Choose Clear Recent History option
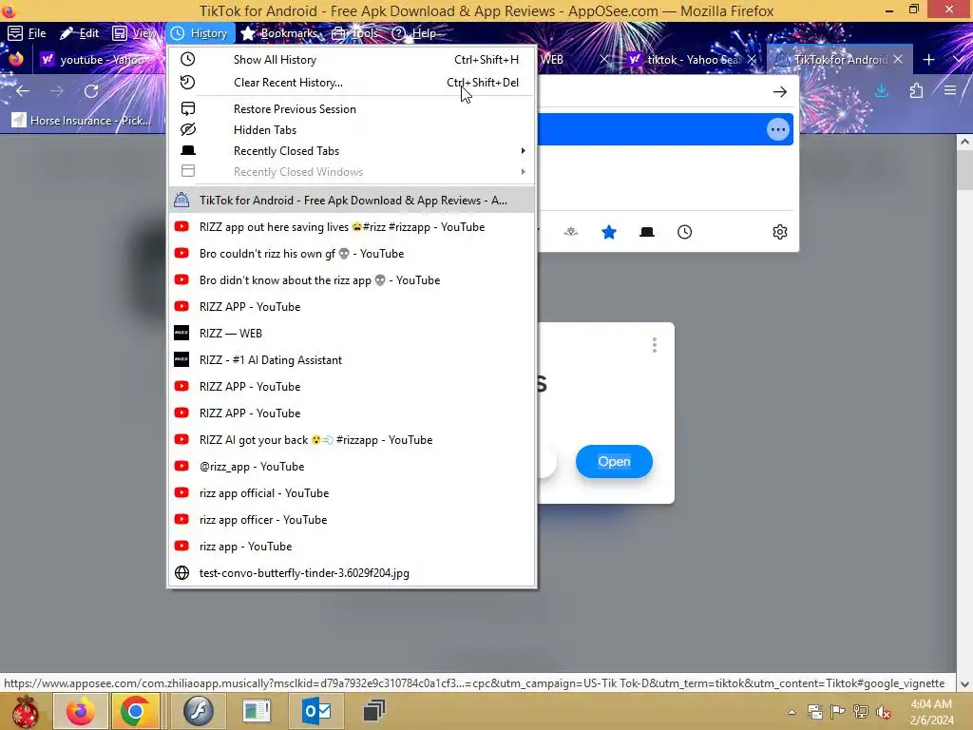Screen dimensions: 973x730 (x=352, y=83)
